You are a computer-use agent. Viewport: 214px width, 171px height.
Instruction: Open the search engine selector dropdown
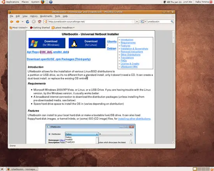[x=144, y=21]
